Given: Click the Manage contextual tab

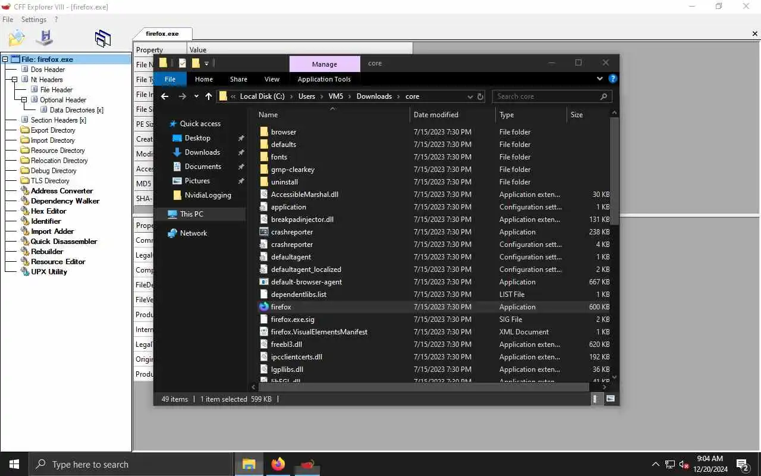Looking at the screenshot, I should 324,64.
